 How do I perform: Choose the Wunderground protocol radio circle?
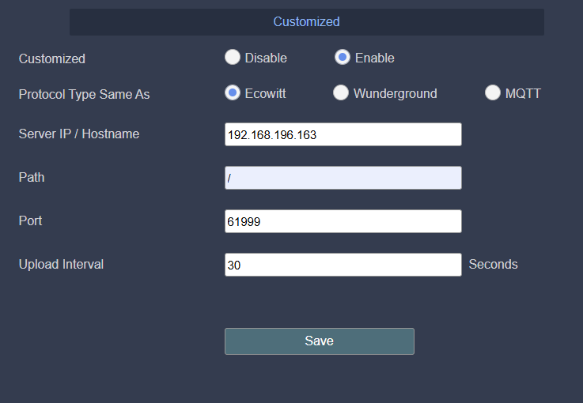[341, 93]
